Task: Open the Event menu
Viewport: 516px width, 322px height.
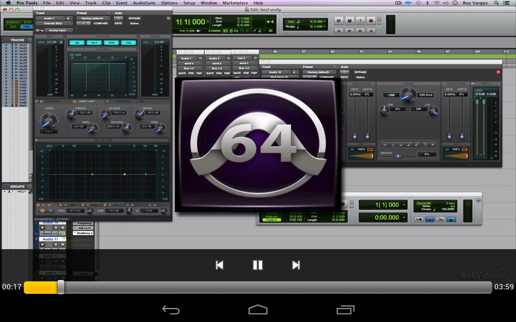Action: pyautogui.click(x=121, y=3)
